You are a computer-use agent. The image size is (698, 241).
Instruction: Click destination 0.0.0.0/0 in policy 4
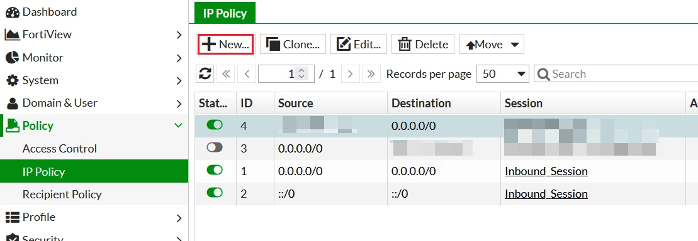(x=414, y=126)
